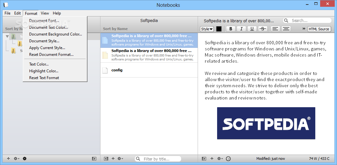Image resolution: width=337 pixels, height=165 pixels.
Task: Open settings with the solid gear icon
Action: point(25,159)
